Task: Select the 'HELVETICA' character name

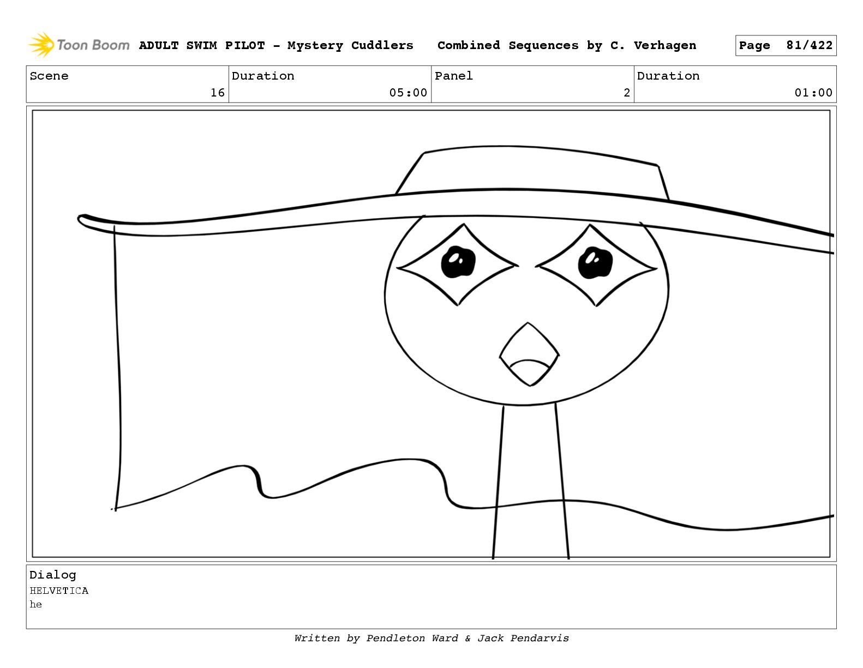Action: 59,591
